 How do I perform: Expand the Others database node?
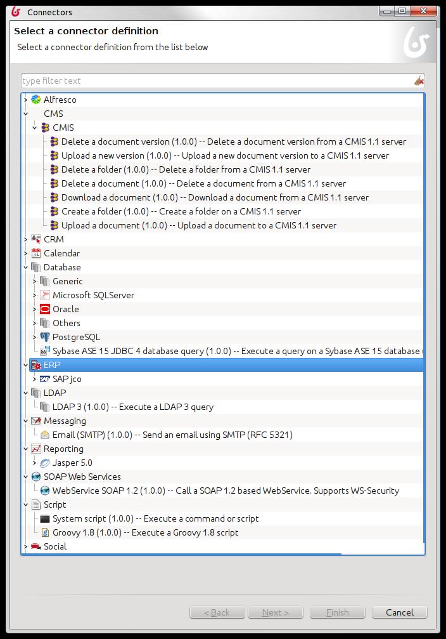(35, 323)
